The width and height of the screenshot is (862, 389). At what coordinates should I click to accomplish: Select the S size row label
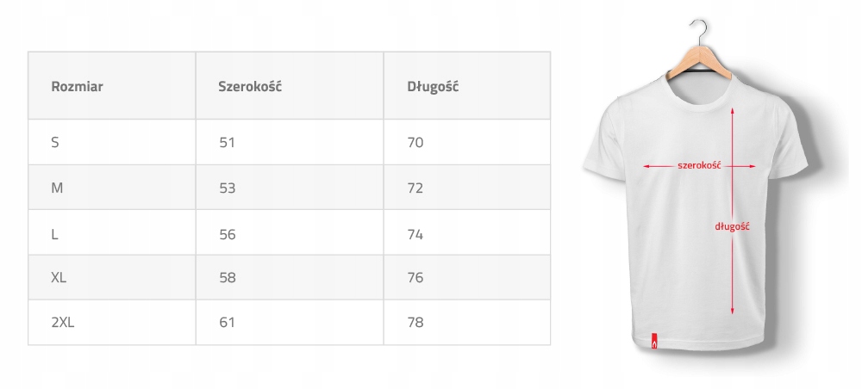55,142
